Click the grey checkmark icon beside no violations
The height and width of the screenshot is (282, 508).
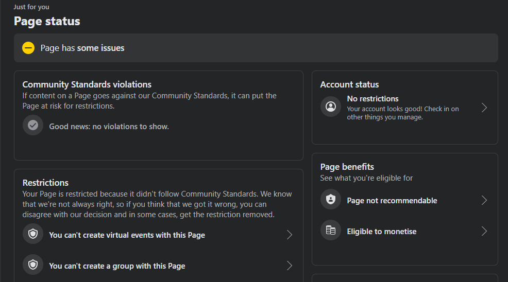click(x=33, y=126)
